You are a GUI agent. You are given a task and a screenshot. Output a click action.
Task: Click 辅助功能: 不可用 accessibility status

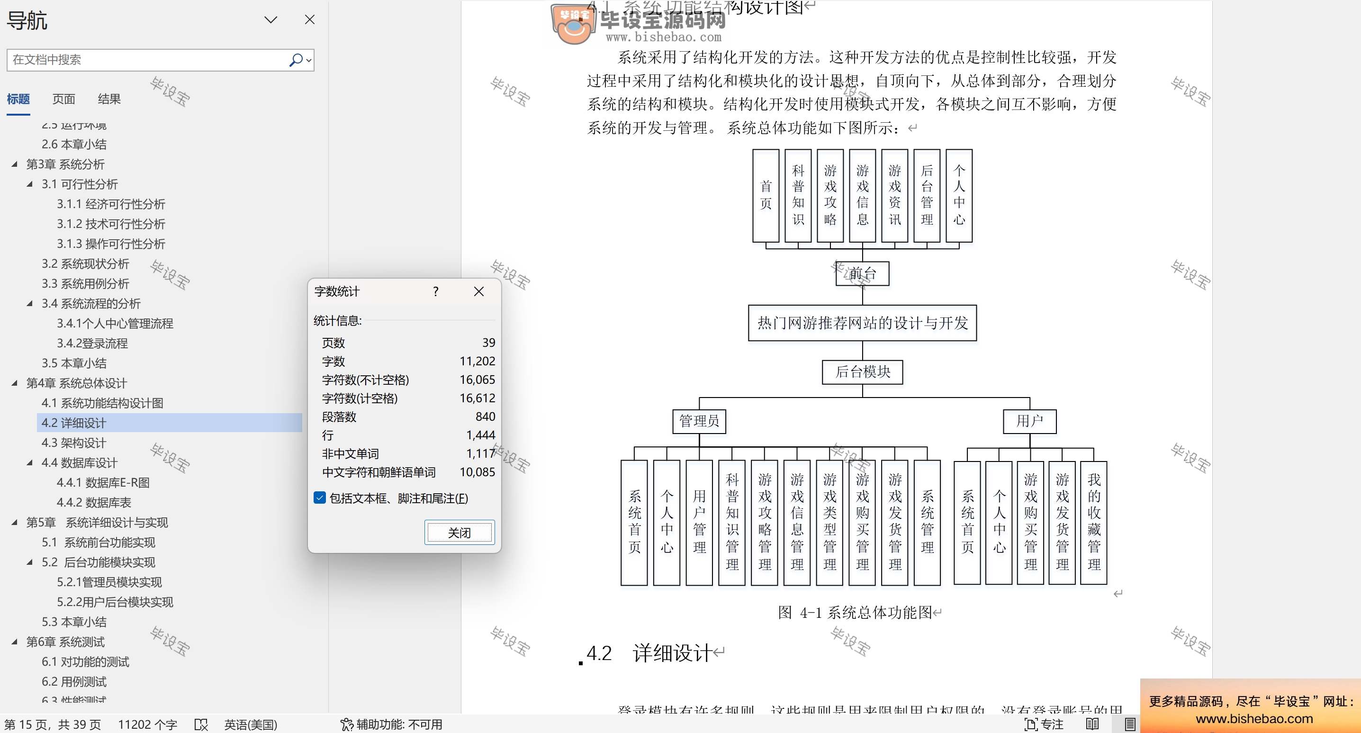391,724
